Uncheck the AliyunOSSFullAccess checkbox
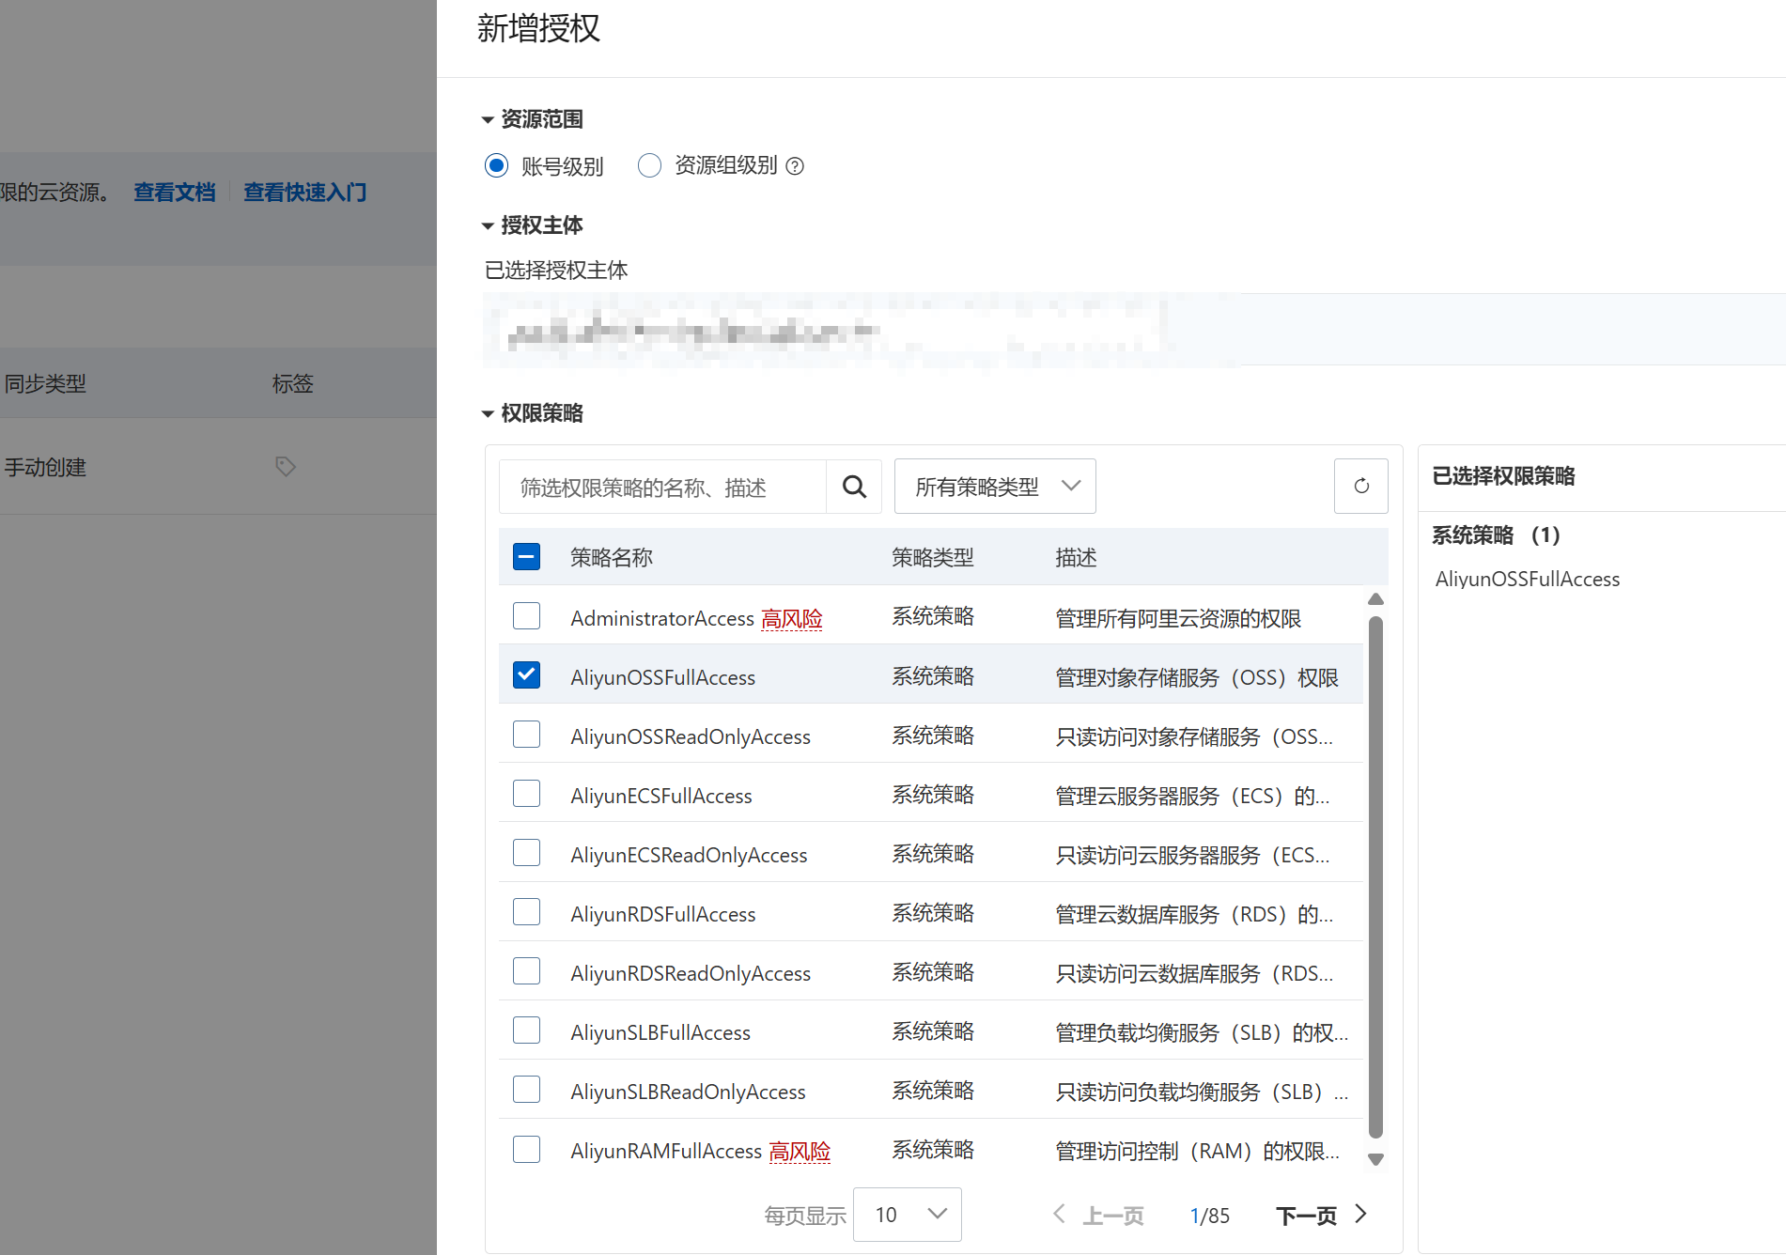This screenshot has width=1786, height=1255. 526,675
